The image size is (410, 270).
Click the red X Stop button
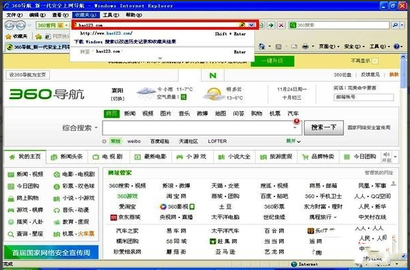coord(281,25)
